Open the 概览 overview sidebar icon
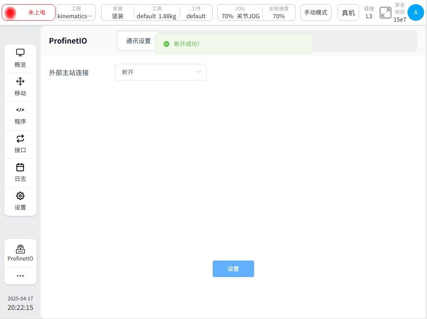The image size is (427, 319). coord(20,53)
